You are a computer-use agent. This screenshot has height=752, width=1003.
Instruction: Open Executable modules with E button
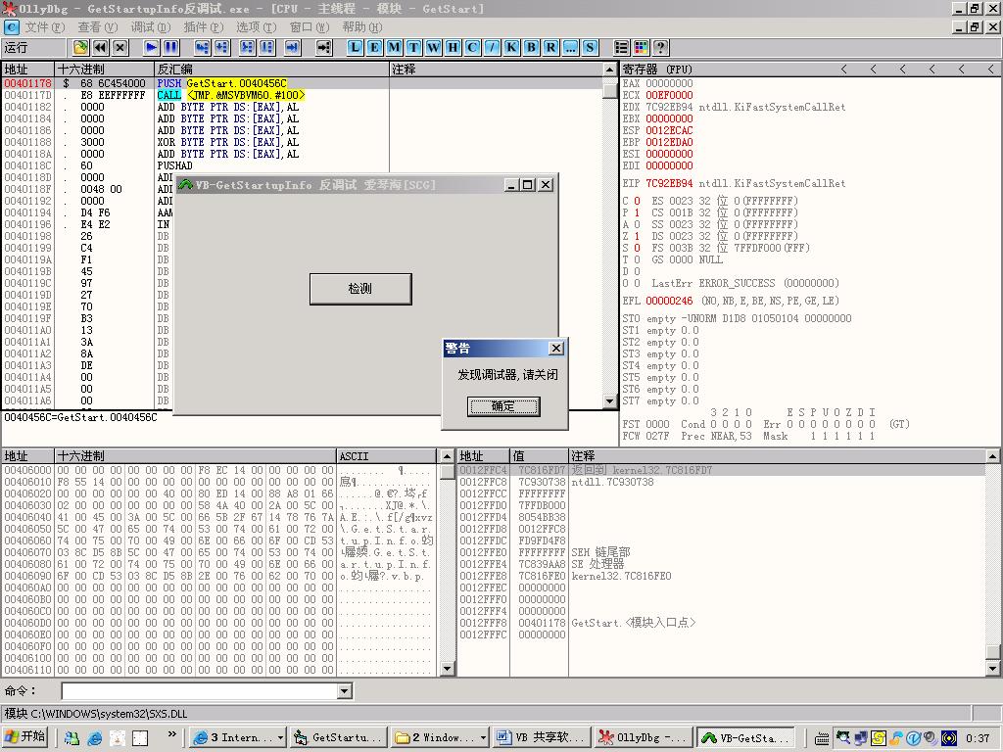coord(375,47)
